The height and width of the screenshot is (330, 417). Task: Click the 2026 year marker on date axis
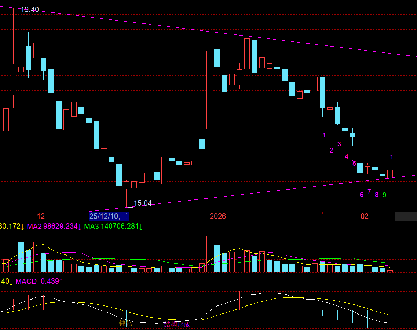pyautogui.click(x=218, y=216)
